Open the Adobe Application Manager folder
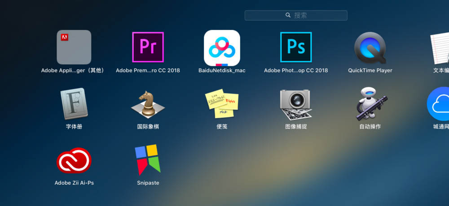Viewport: 449px width, 206px height. pos(74,47)
